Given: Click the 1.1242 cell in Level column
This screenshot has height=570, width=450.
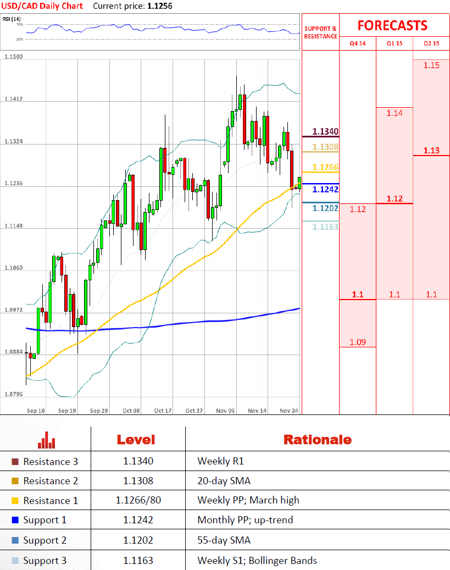Looking at the screenshot, I should coord(138,520).
